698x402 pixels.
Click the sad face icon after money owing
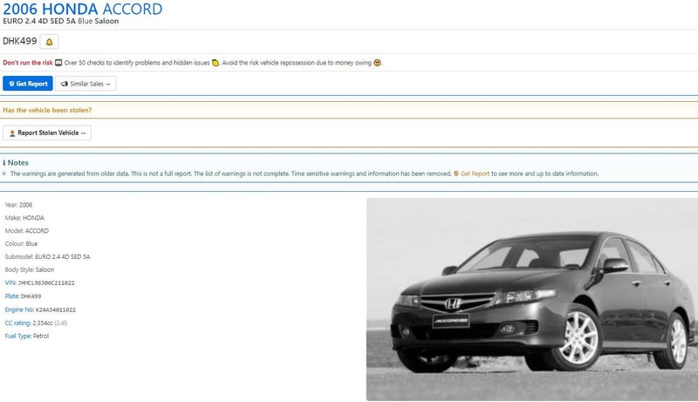click(x=377, y=63)
